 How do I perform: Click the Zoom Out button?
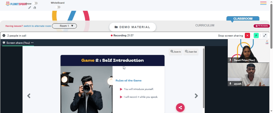pyautogui.click(x=191, y=52)
